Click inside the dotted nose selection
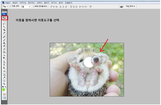Screen dimensions: 161x105 (x=96, y=61)
